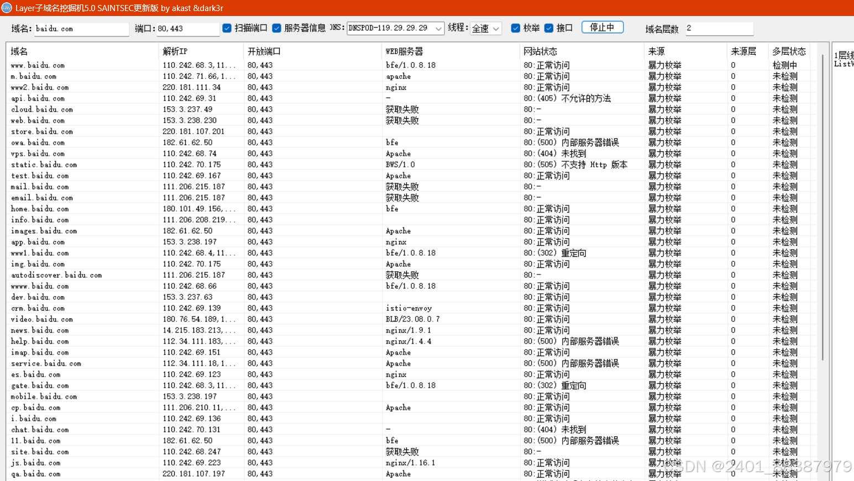This screenshot has height=481, width=854.
Task: Sort by the 来源 column header
Action: [685, 51]
